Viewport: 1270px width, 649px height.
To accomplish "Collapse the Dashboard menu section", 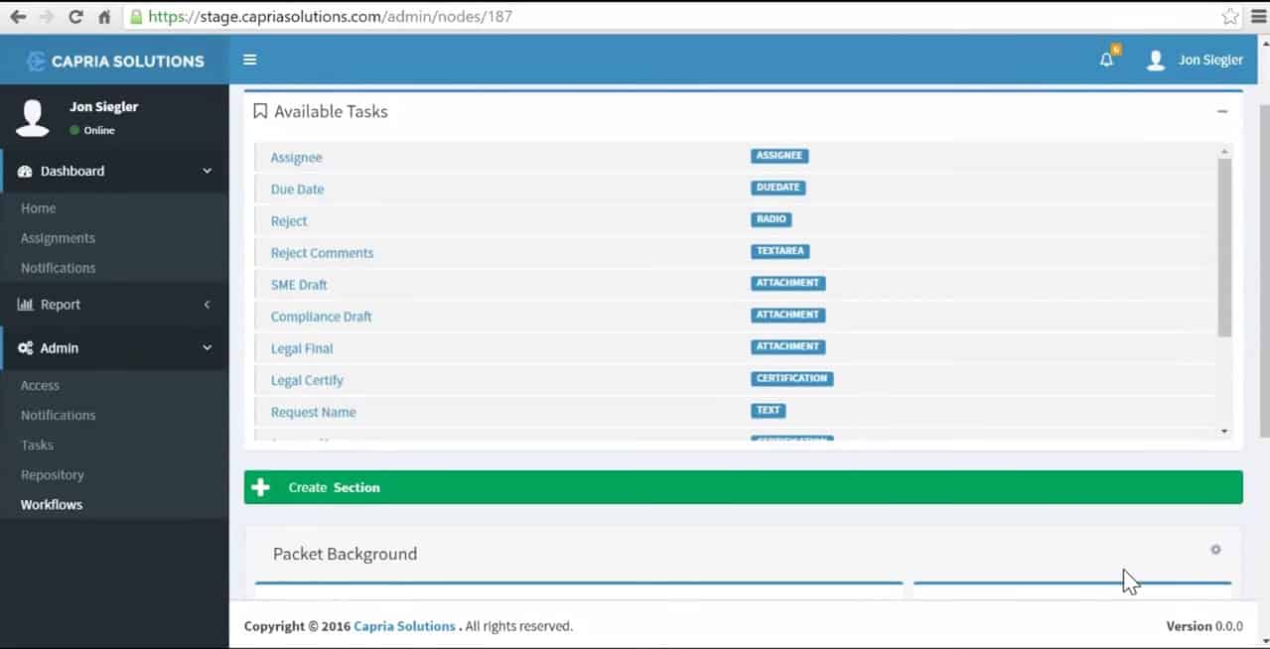I will pyautogui.click(x=114, y=171).
